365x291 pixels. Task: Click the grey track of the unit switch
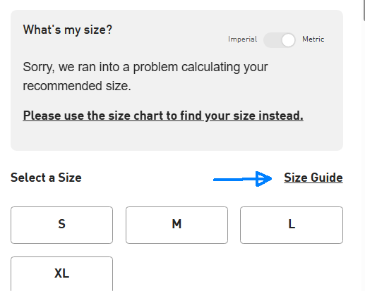click(x=272, y=40)
